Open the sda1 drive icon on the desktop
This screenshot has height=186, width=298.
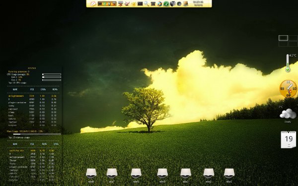tap(229, 175)
